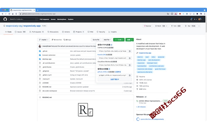This screenshot has width=207, height=129.
Task: Go to browser home icon
Action: pos(13,14)
